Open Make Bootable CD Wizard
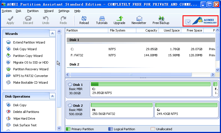The width and height of the screenshot is (221, 133). click(x=31, y=83)
